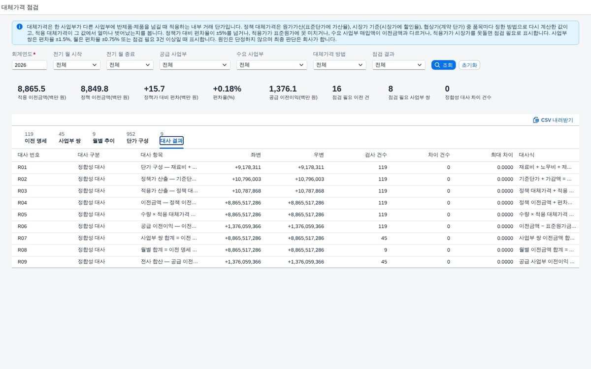The width and height of the screenshot is (591, 369).
Task: Click the R05 cell
Action: pyautogui.click(x=22, y=215)
